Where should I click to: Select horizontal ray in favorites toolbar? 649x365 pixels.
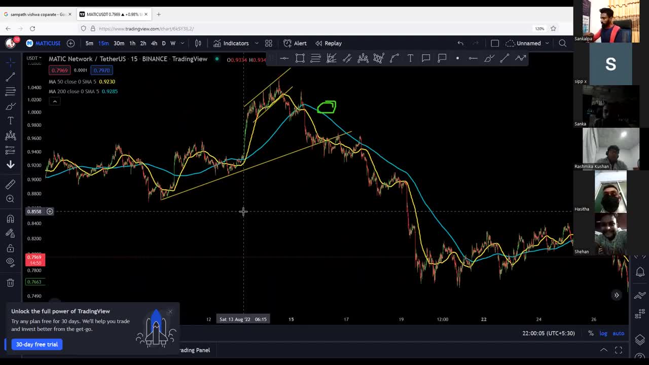click(473, 58)
